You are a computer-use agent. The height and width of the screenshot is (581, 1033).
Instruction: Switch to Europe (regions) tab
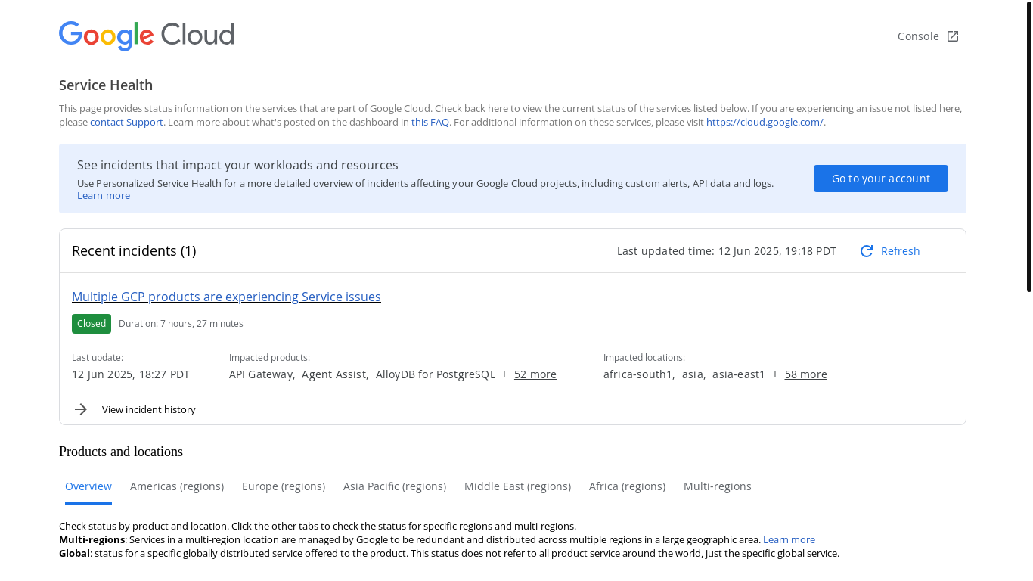[284, 486]
